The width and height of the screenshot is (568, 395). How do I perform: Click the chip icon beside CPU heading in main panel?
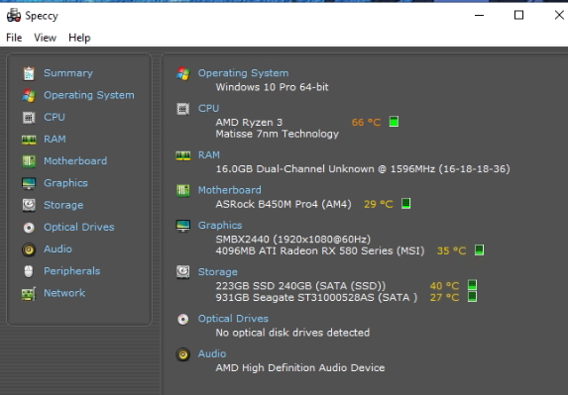pyautogui.click(x=183, y=109)
